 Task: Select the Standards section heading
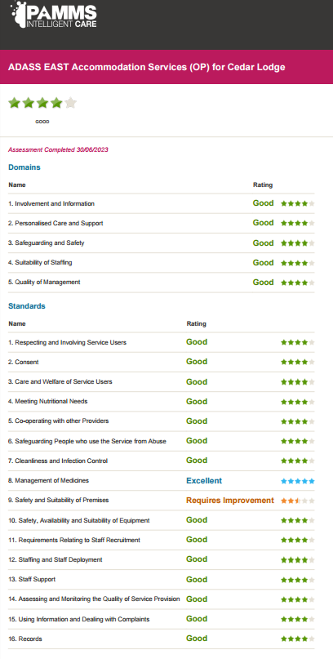(x=27, y=306)
